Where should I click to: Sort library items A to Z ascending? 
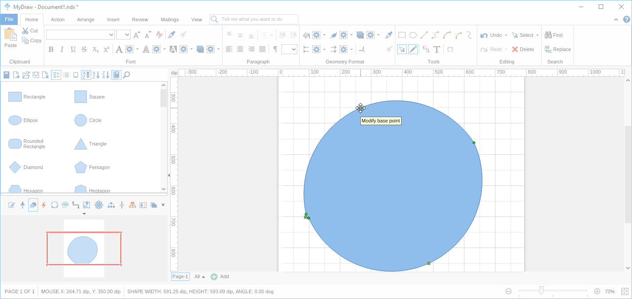(96, 75)
